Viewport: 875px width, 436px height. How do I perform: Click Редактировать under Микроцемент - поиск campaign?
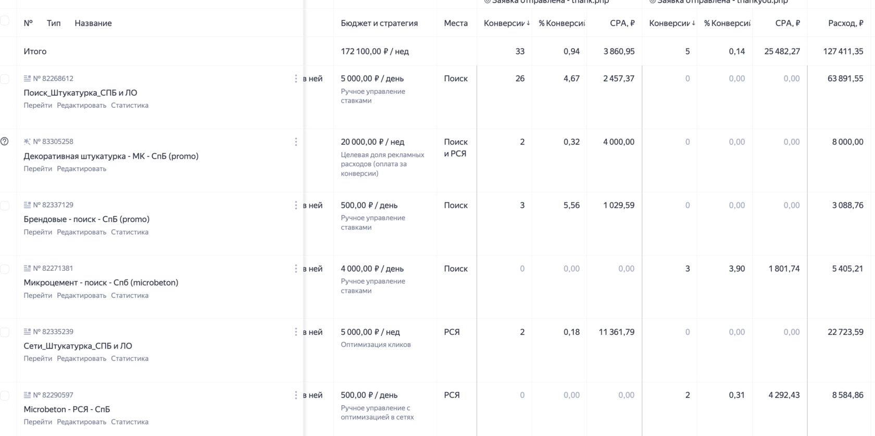pos(81,295)
